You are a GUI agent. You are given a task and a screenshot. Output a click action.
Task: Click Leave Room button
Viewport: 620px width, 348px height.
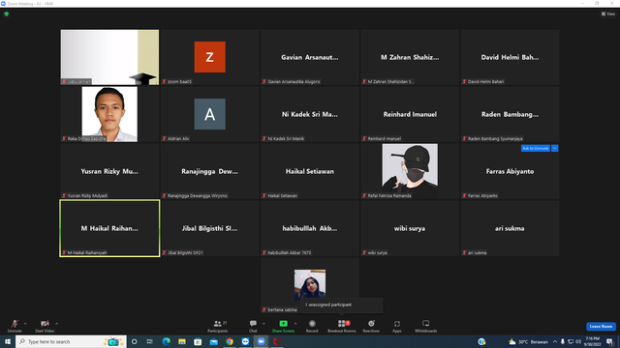point(601,327)
